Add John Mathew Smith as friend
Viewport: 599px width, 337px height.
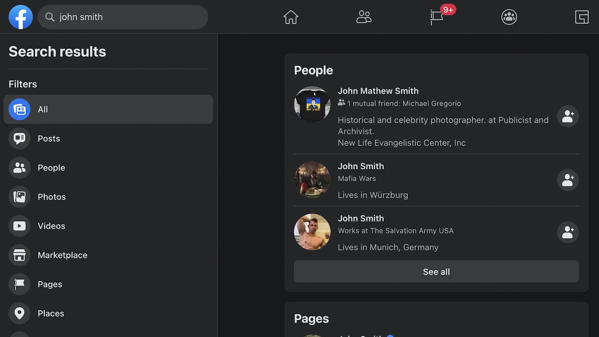[x=568, y=116]
